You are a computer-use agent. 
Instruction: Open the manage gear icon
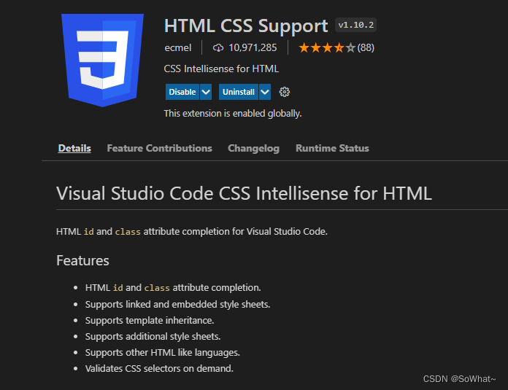285,92
